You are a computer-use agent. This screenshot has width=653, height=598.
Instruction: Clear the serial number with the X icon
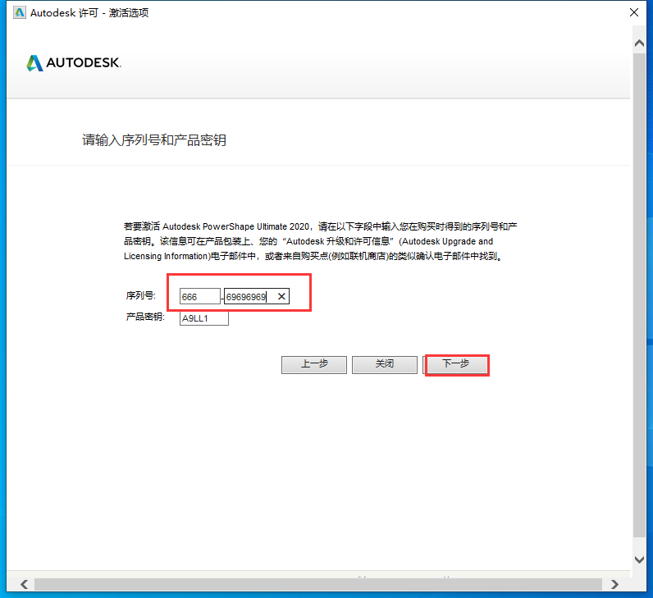click(x=281, y=297)
